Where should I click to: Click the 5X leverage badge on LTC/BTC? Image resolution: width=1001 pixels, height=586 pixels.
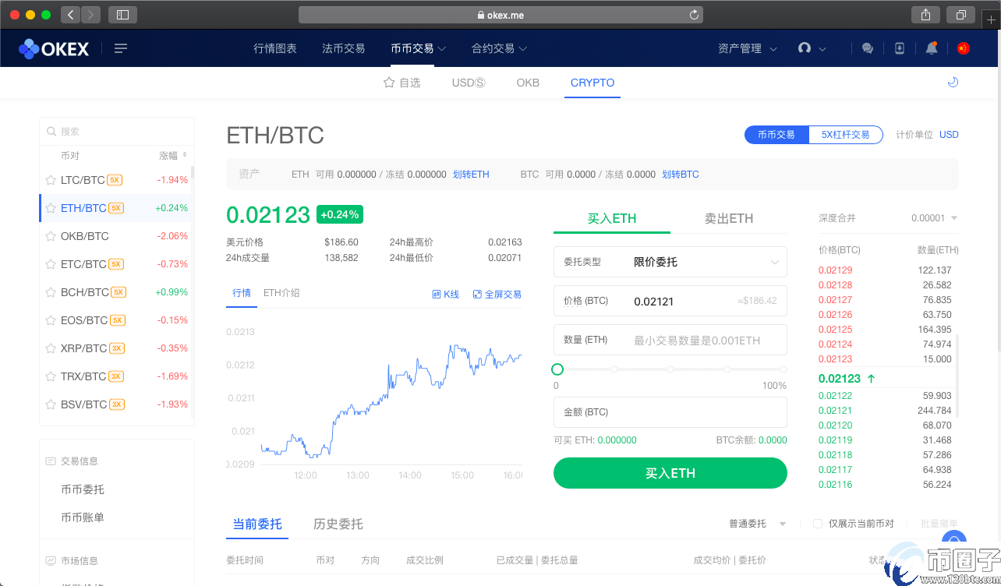pyautogui.click(x=115, y=180)
